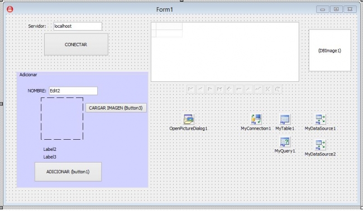Click the MyQuery1 component icon
This screenshot has width=363, height=211.
[285, 142]
